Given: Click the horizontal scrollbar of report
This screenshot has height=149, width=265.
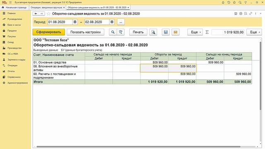Looking at the screenshot, I should [x=138, y=147].
